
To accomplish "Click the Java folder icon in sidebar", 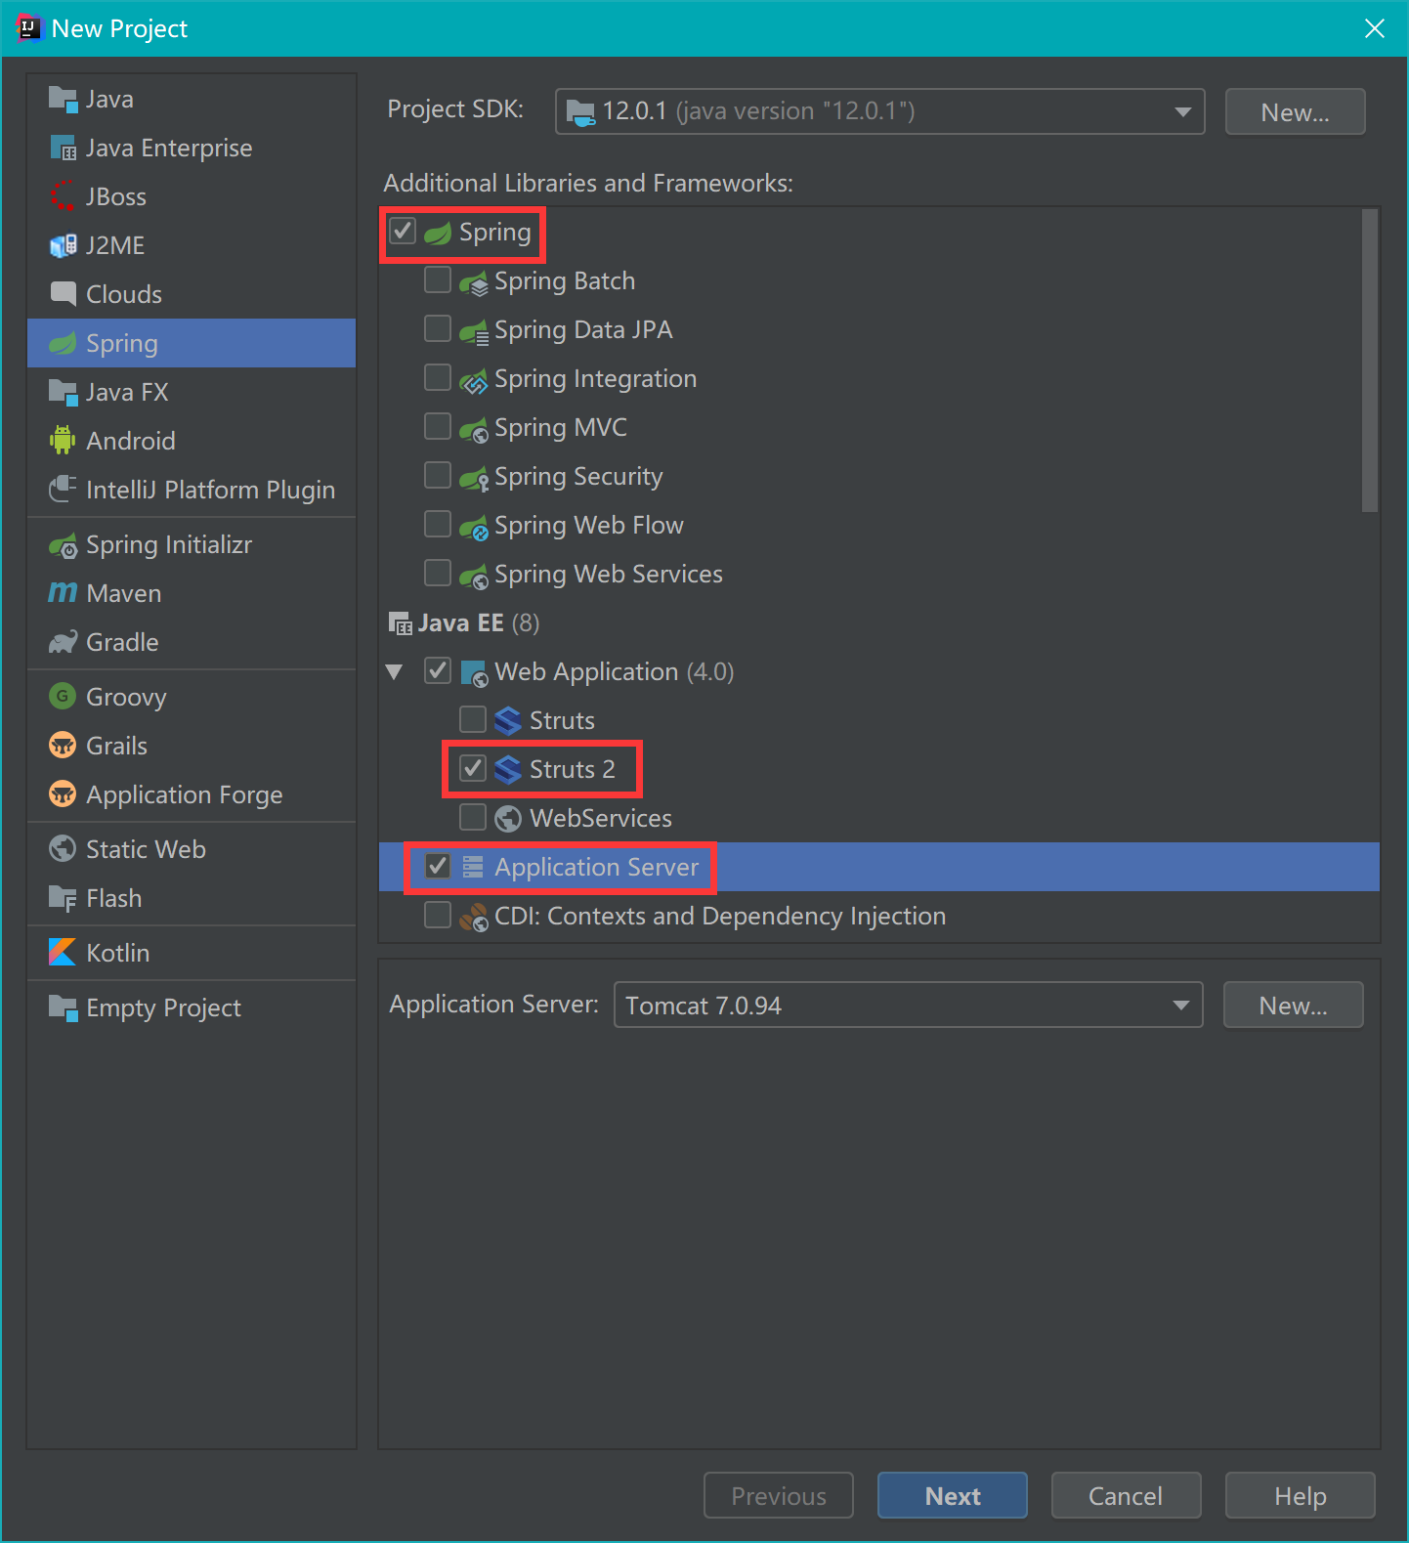I will click(x=63, y=99).
